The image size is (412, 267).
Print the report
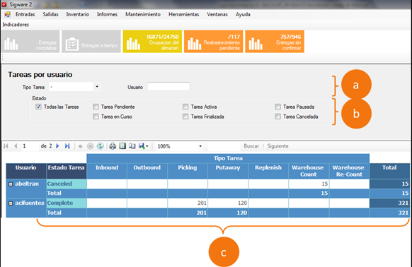113,146
